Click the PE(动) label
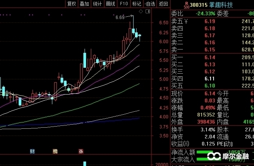This screenshot has height=166, width=254. (x=225, y=144)
